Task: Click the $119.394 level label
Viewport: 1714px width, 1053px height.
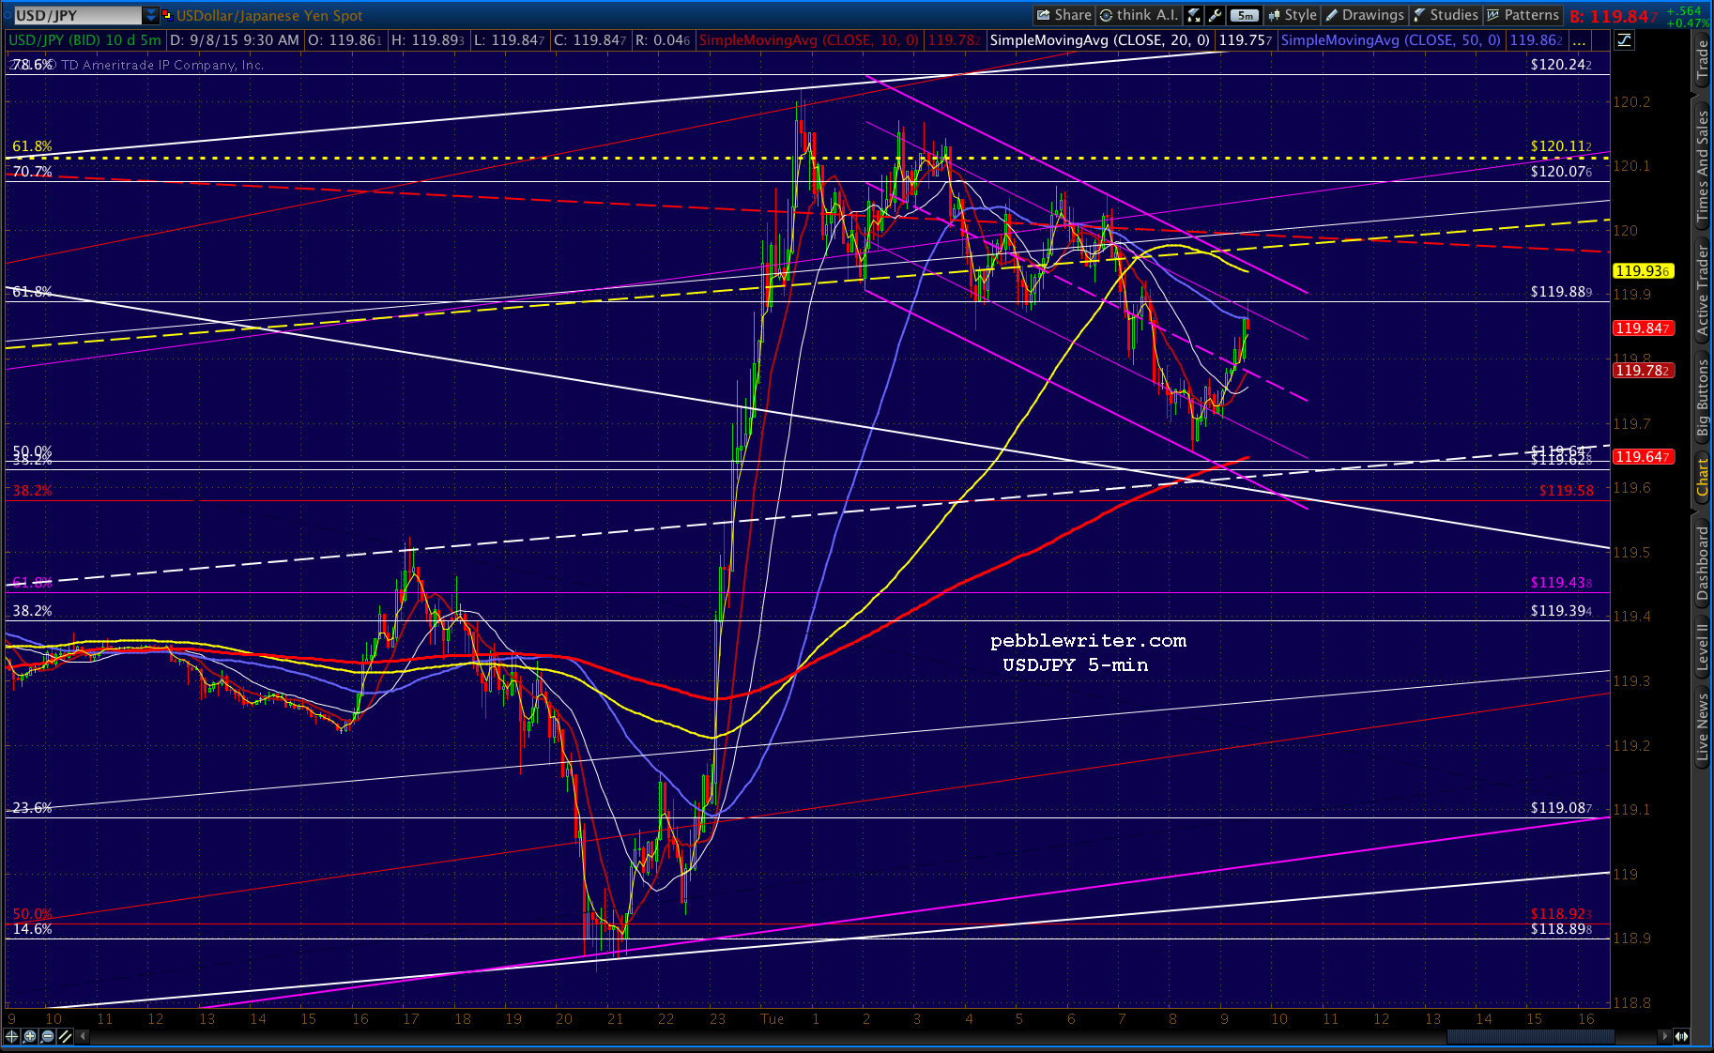Action: (x=1561, y=611)
